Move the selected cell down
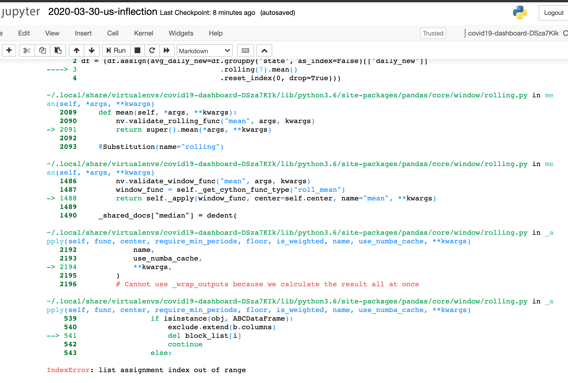Image resolution: width=568 pixels, height=383 pixels. 92,50
